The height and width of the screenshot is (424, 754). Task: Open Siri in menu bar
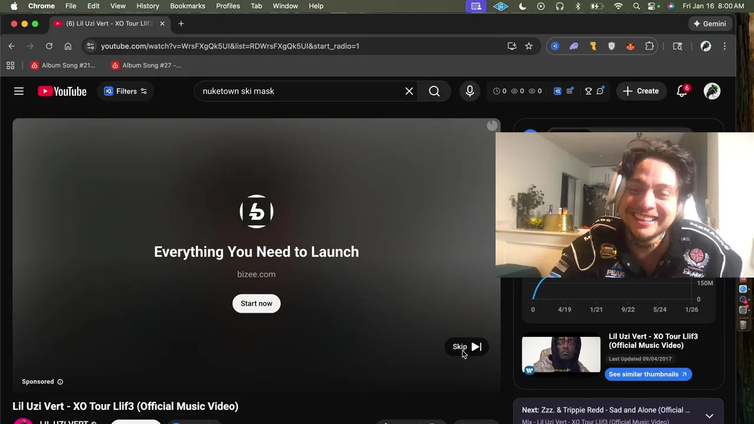click(x=670, y=6)
